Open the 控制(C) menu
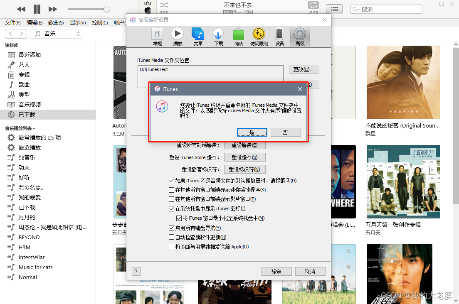The width and height of the screenshot is (459, 304). [99, 22]
